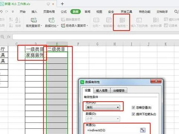Switch to the 特色功能 ribbon tab

pos(145,12)
